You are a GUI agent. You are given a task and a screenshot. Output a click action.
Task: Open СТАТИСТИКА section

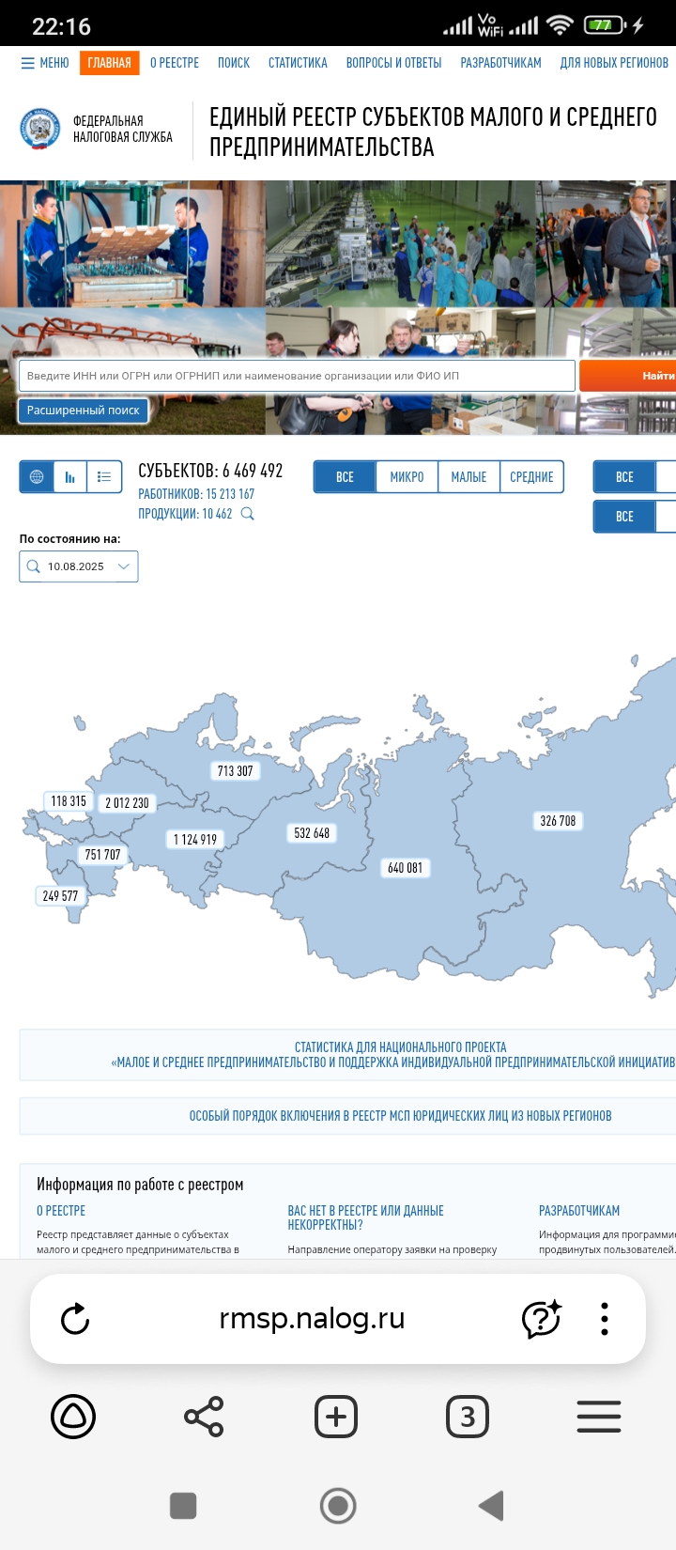pos(298,63)
